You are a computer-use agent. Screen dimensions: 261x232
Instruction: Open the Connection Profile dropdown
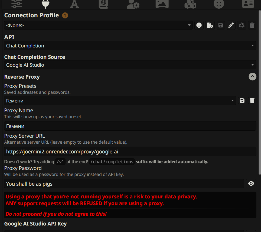click(98, 25)
